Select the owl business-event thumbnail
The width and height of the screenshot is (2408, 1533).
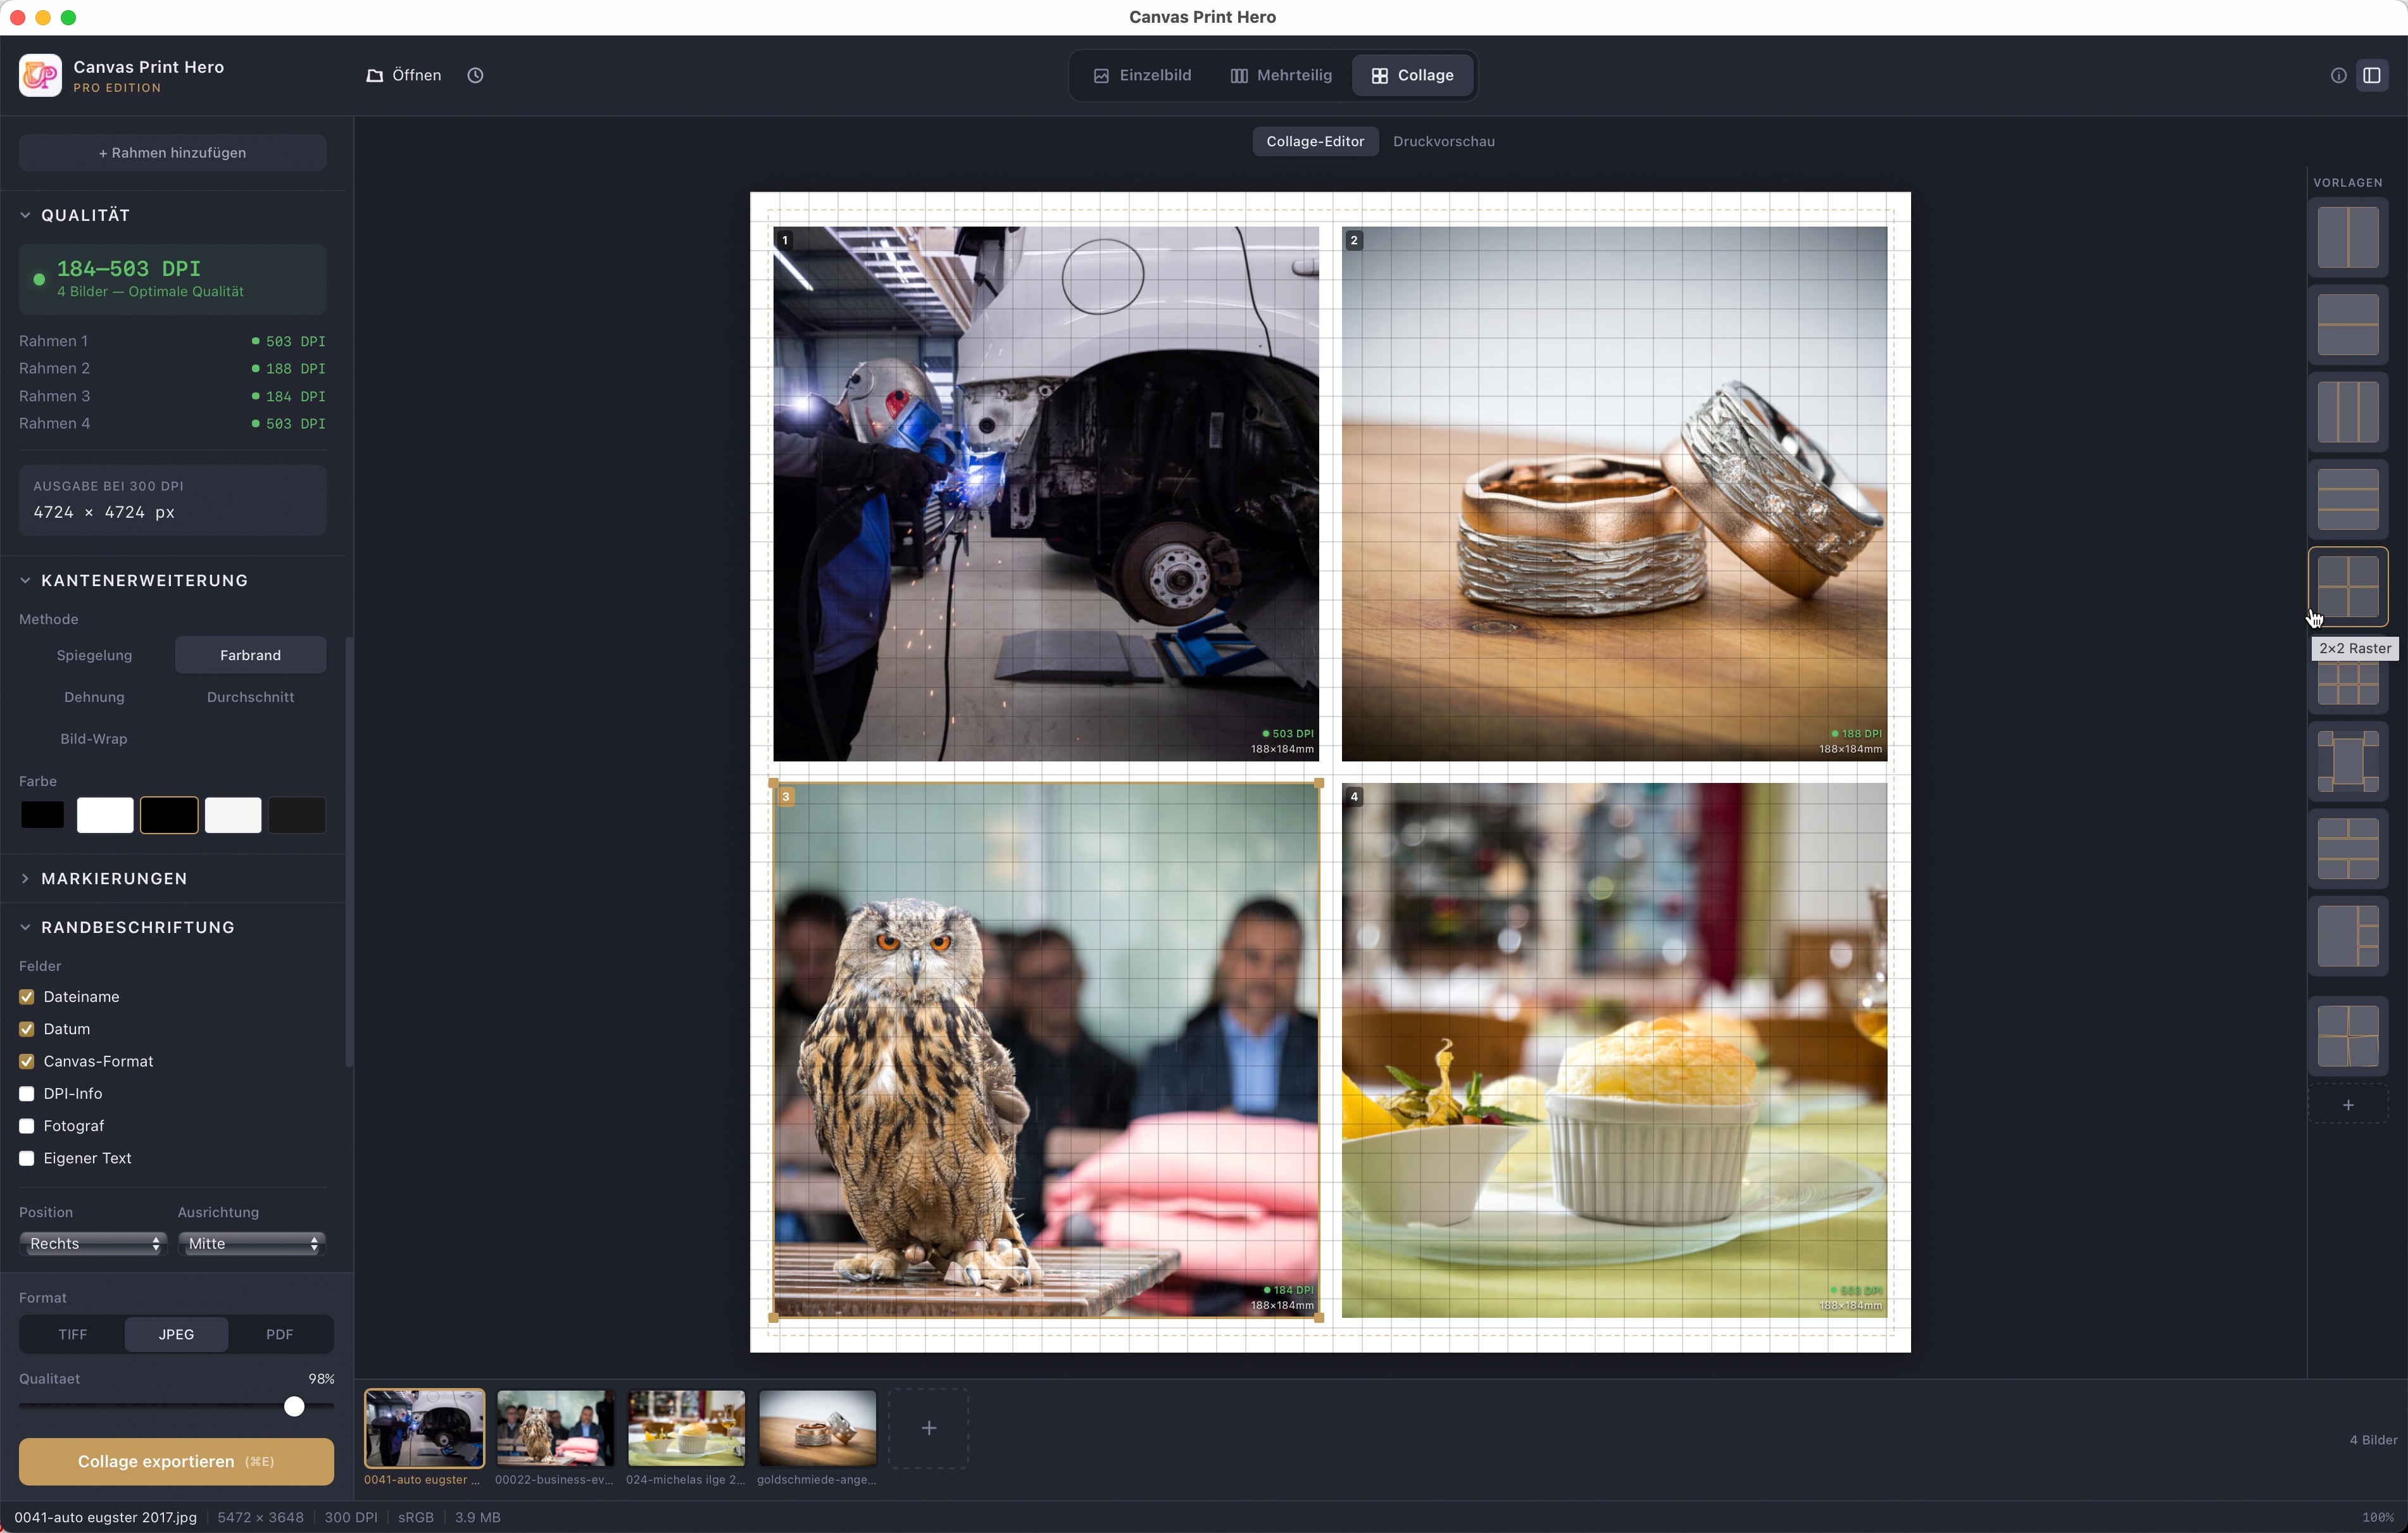(555, 1427)
